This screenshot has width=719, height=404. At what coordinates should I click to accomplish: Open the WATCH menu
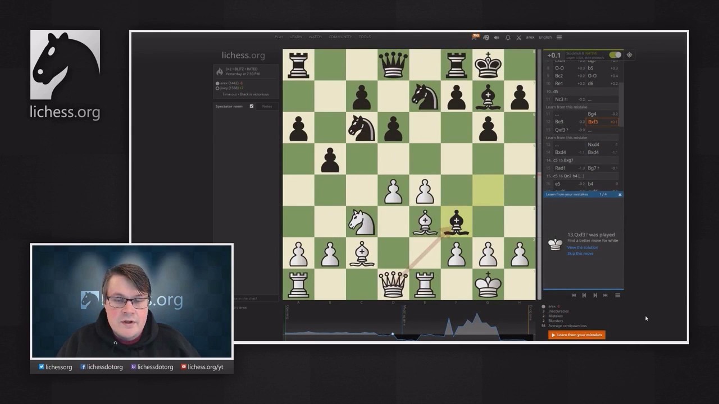(x=315, y=37)
